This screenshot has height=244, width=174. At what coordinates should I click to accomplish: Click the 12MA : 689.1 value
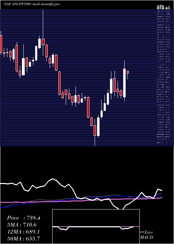coord(23,232)
